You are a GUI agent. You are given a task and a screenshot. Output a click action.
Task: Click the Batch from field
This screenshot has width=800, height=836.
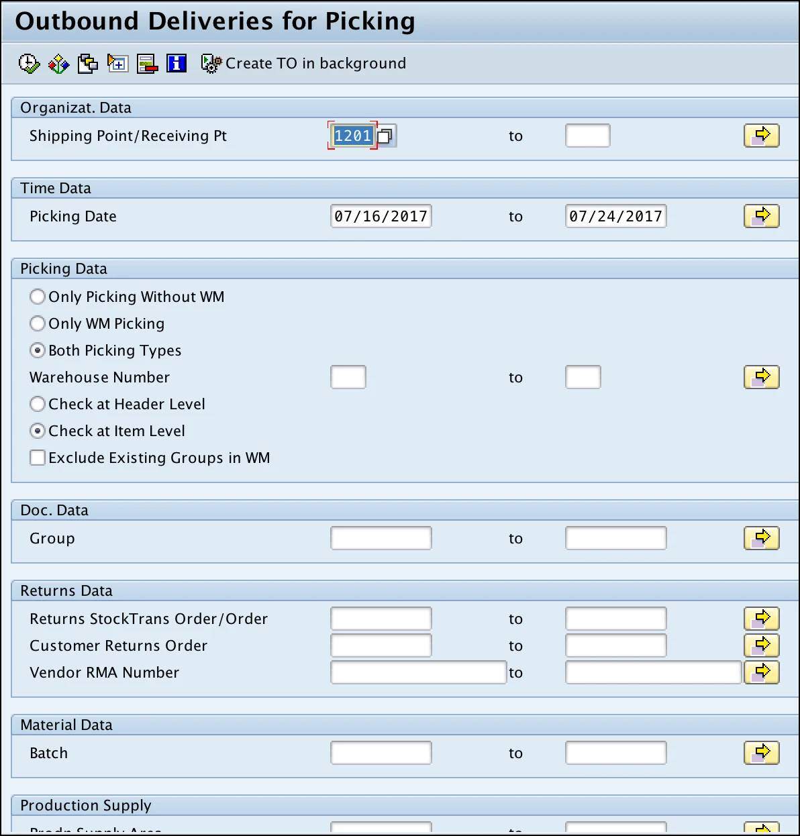381,753
